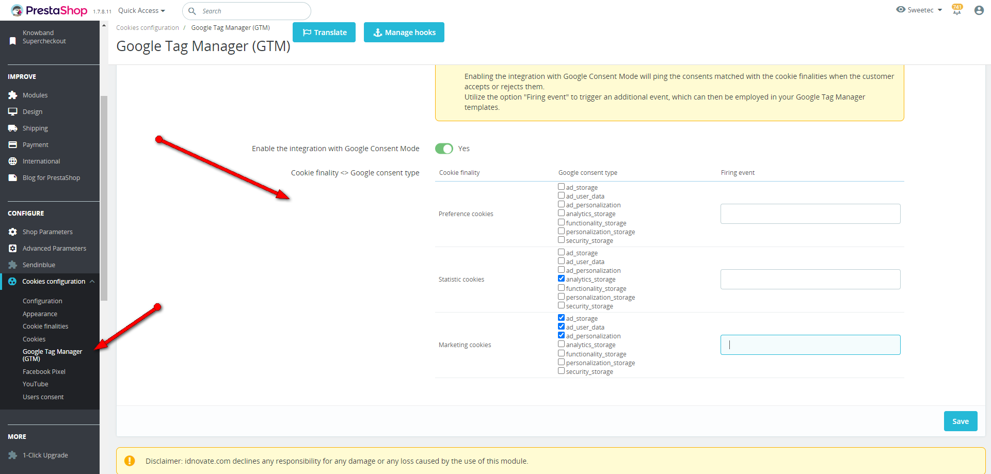Open 1-Click Upgrade in the sidebar
The height and width of the screenshot is (474, 991).
pos(45,455)
